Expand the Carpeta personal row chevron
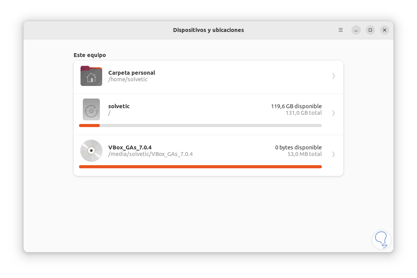 (x=333, y=76)
